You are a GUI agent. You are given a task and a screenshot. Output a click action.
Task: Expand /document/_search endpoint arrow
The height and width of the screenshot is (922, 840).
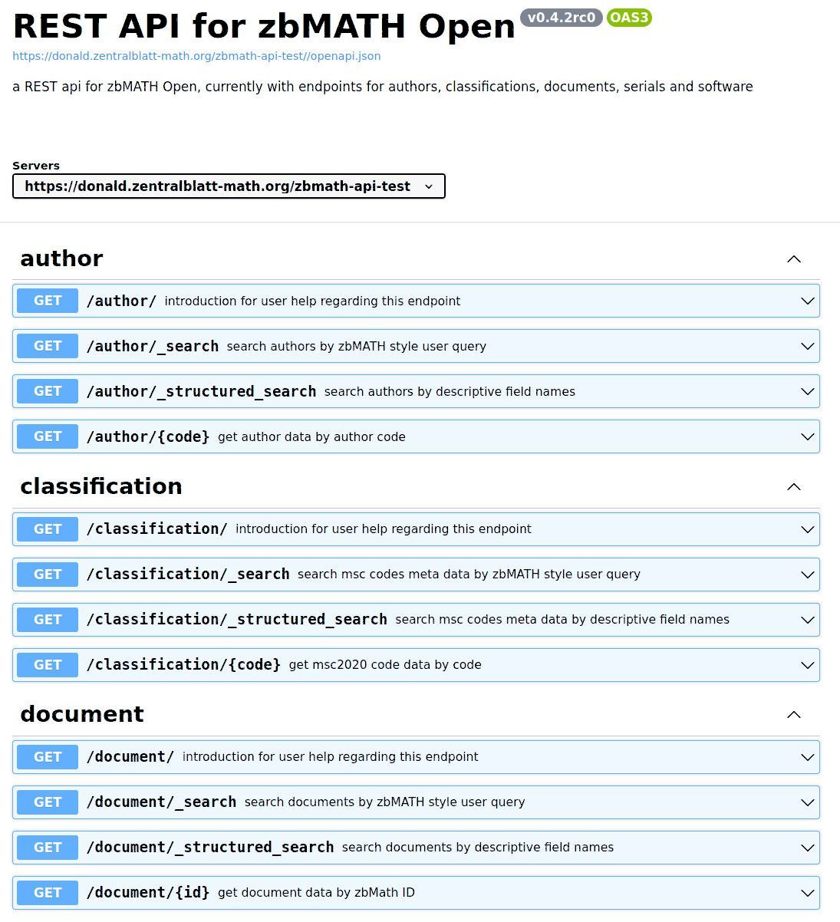pyautogui.click(x=807, y=802)
